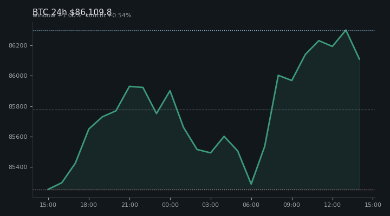Click the 21:00 time axis label

pos(129,205)
